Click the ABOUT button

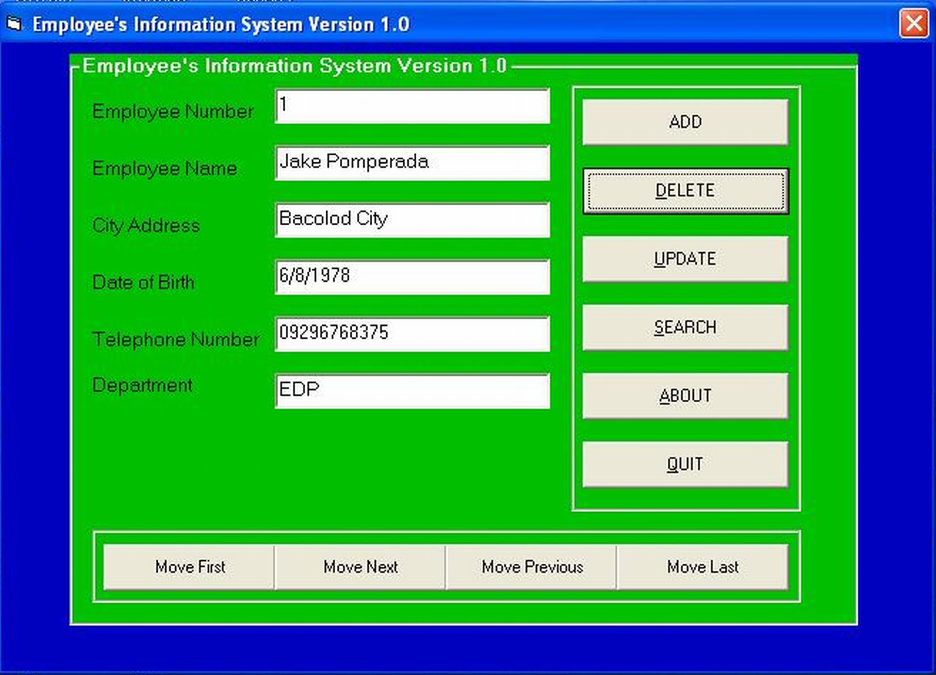coord(685,395)
